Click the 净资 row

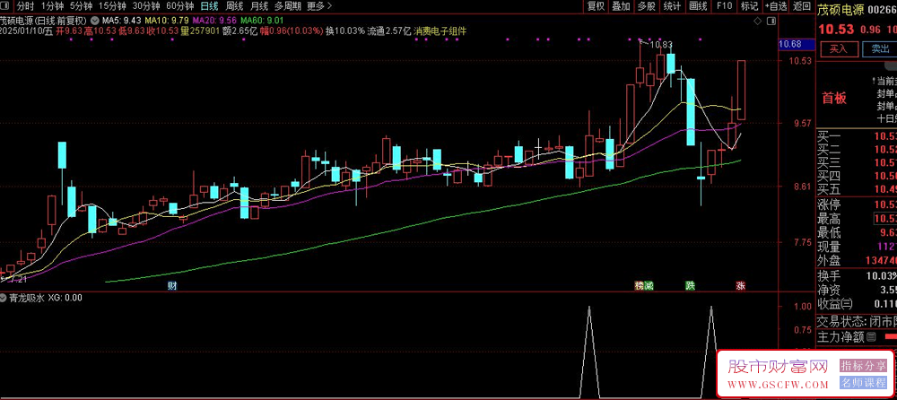pos(857,290)
